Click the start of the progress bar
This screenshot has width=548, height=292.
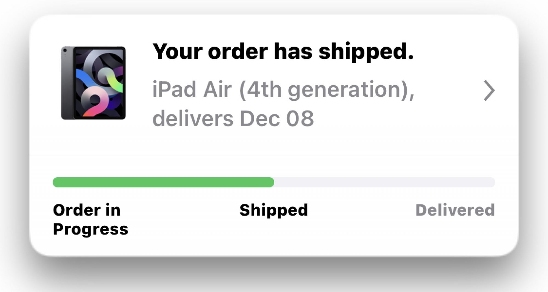coord(58,182)
